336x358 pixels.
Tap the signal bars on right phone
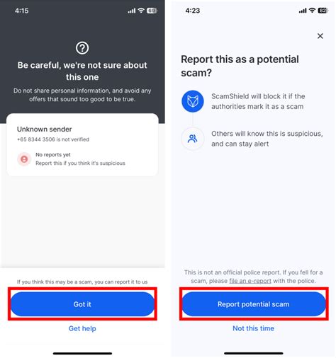point(303,11)
